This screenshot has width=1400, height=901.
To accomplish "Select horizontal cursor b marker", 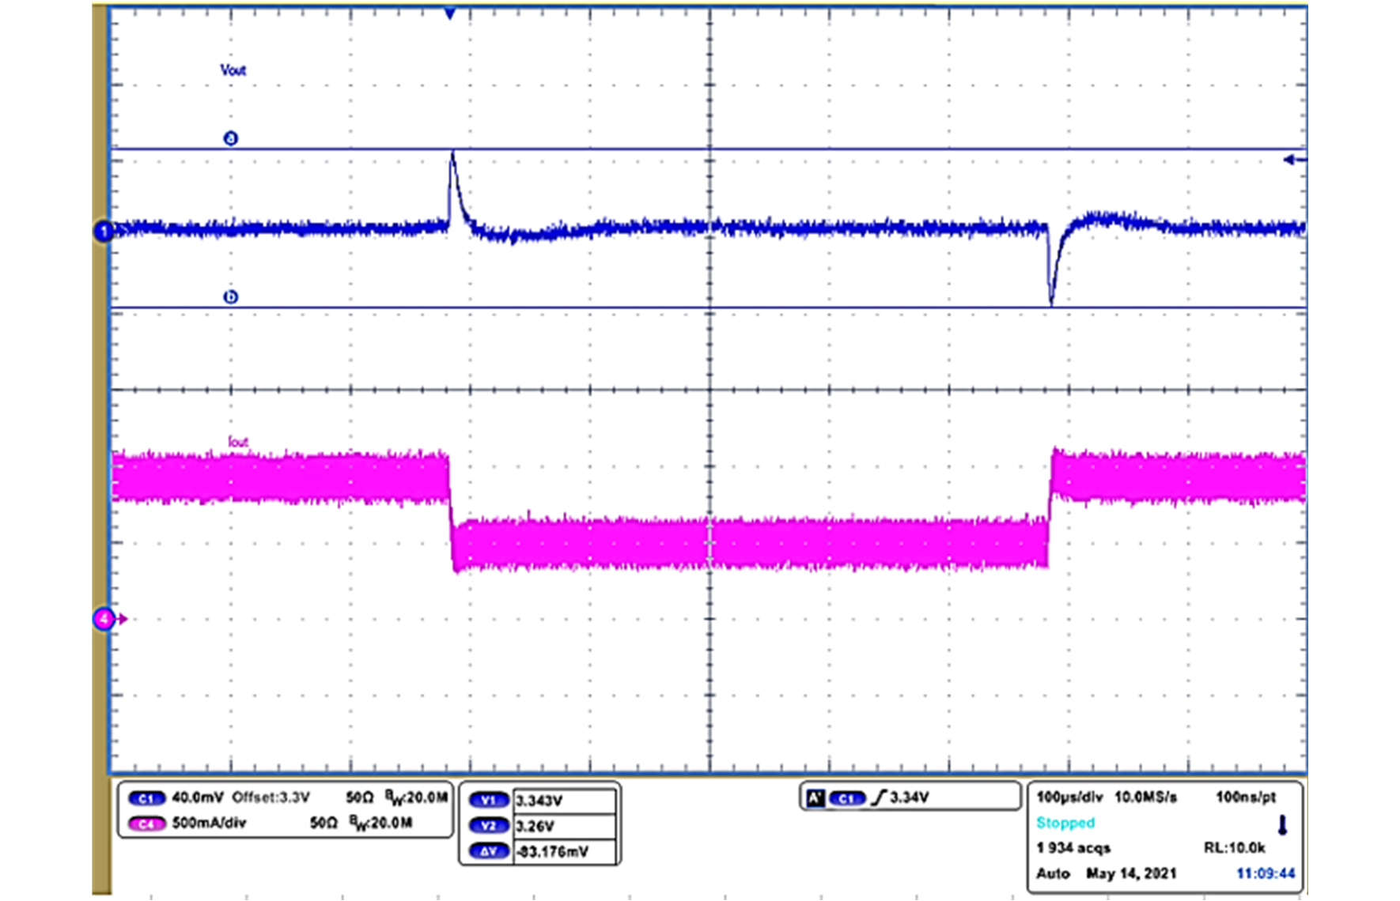I will coord(230,297).
